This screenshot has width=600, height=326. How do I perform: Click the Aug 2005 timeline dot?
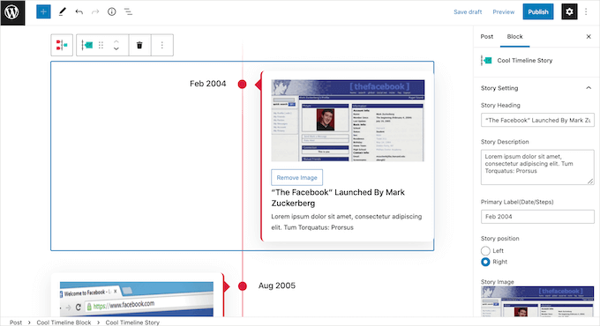[242, 285]
